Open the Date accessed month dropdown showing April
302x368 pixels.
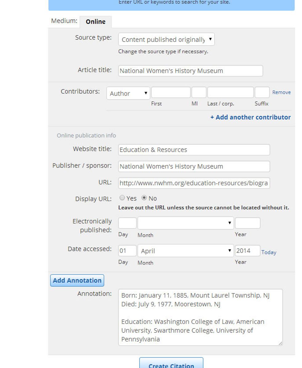(x=185, y=251)
